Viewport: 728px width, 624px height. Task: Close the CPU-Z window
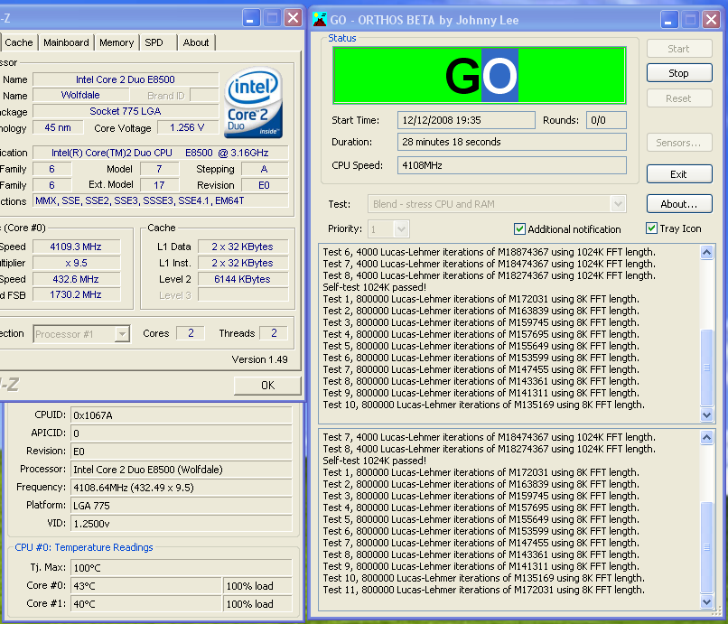tap(294, 18)
